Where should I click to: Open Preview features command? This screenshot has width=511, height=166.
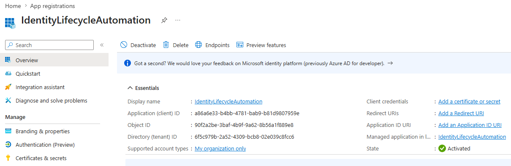pos(261,45)
